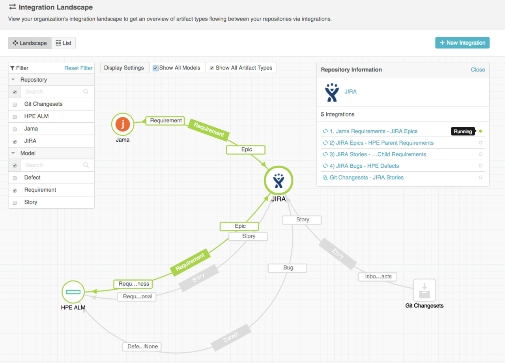Image resolution: width=505 pixels, height=363 pixels.
Task: Uncheck the JIRA repository filter
Action: [x=14, y=141]
